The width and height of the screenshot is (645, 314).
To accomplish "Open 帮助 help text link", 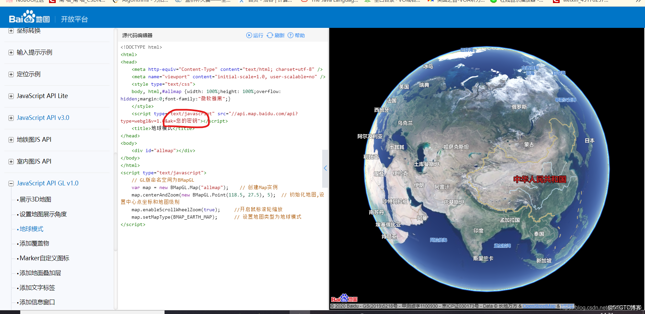I will (300, 36).
